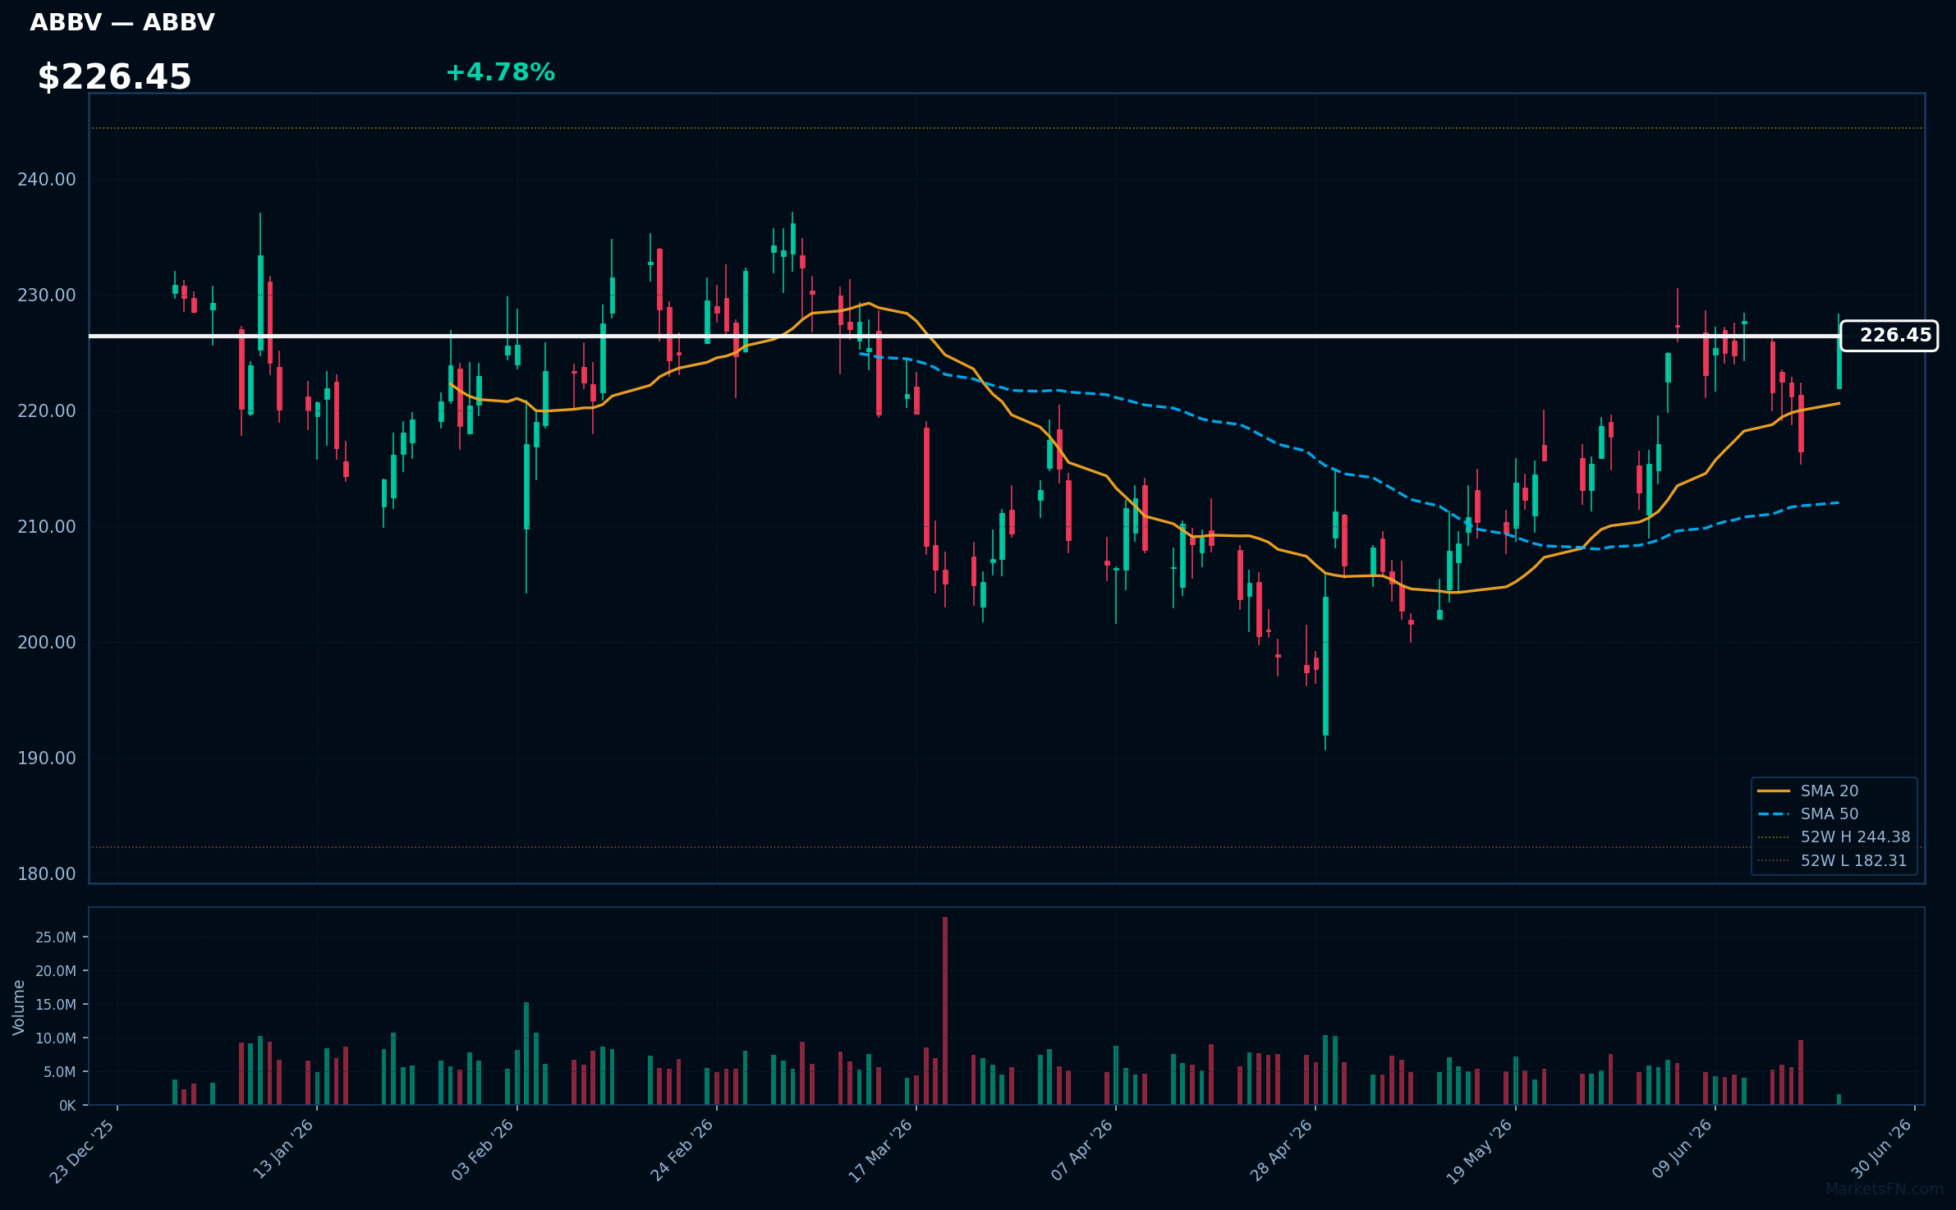Click the orange SMA 20 legend line sample

pos(1774,791)
